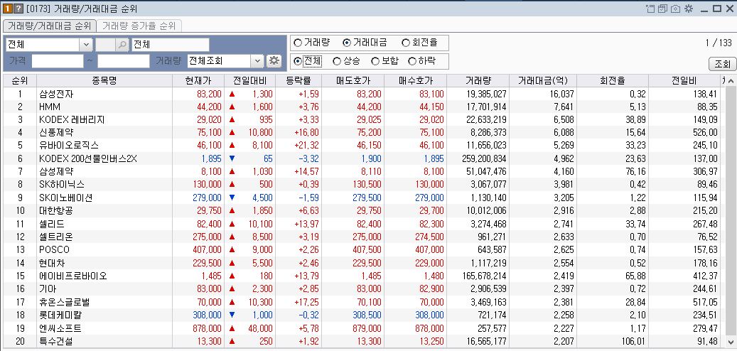Sort by 순위 column header

coord(20,81)
